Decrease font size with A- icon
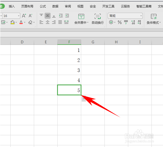The image size is (163, 147). (x=31, y=16)
